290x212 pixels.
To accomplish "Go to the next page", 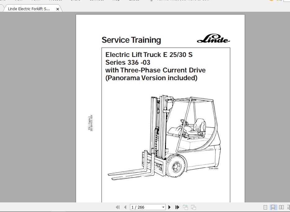I will click(169, 207).
